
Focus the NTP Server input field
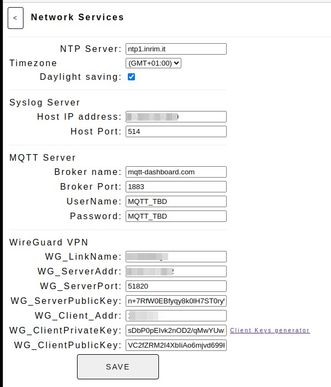tap(176, 49)
